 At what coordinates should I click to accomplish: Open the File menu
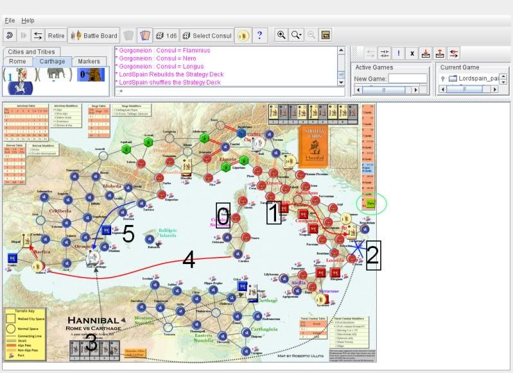tap(10, 21)
